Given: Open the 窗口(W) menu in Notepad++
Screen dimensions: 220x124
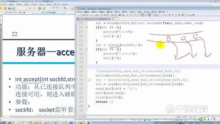Looking at the screenshot, I should click(x=162, y=12).
